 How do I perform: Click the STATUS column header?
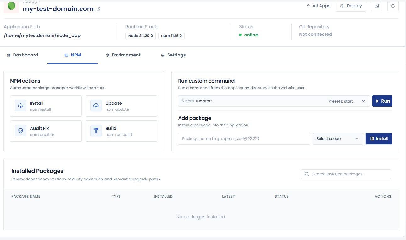(282, 196)
